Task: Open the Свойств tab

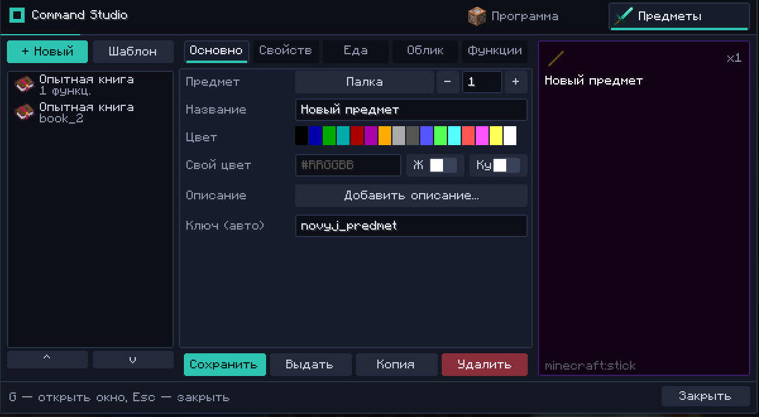Action: (286, 51)
